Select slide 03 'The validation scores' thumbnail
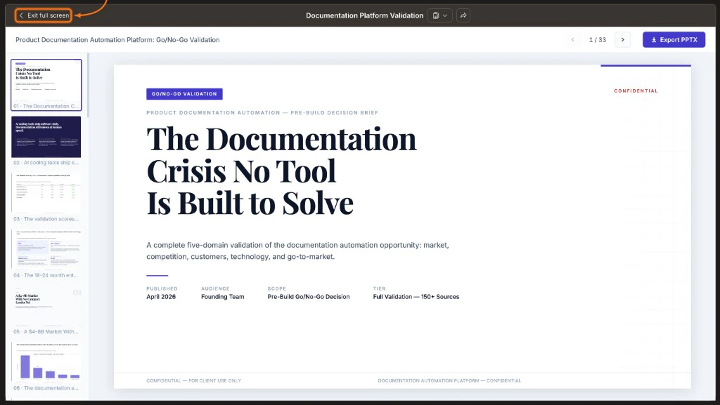Screen dimensions: 720x405 (46, 192)
